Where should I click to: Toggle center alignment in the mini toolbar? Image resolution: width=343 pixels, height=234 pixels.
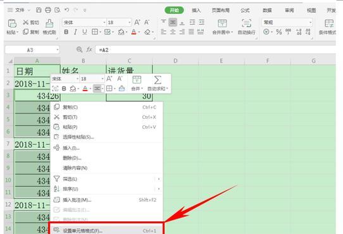96,89
